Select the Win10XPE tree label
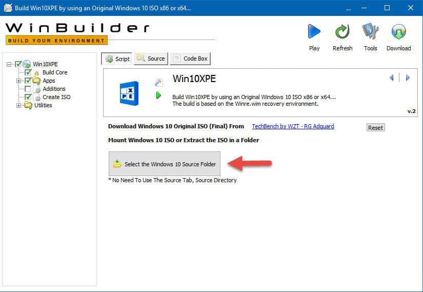This screenshot has height=292, width=423. click(x=45, y=64)
